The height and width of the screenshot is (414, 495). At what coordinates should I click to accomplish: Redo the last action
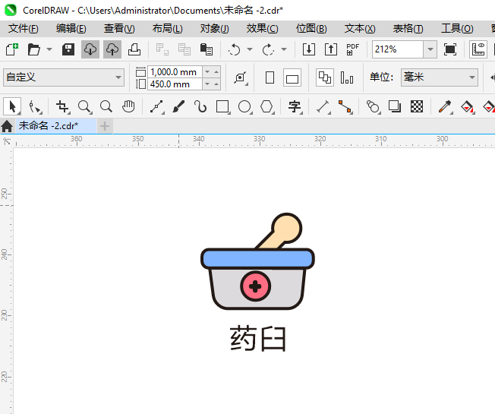tap(268, 49)
